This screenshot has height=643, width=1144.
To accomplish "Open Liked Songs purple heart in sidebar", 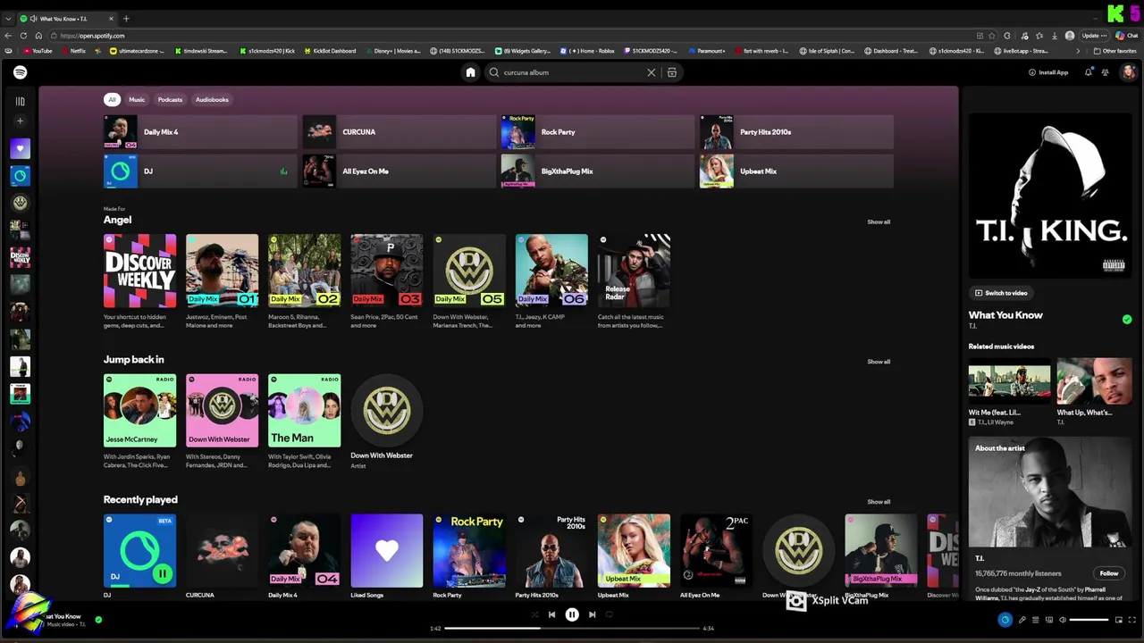I will [20, 148].
